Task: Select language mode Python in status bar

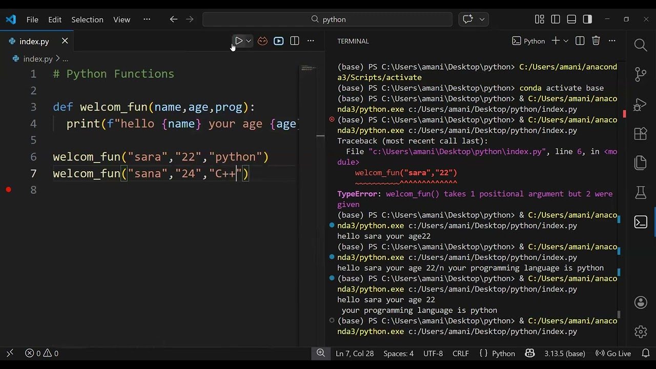Action: pyautogui.click(x=503, y=354)
